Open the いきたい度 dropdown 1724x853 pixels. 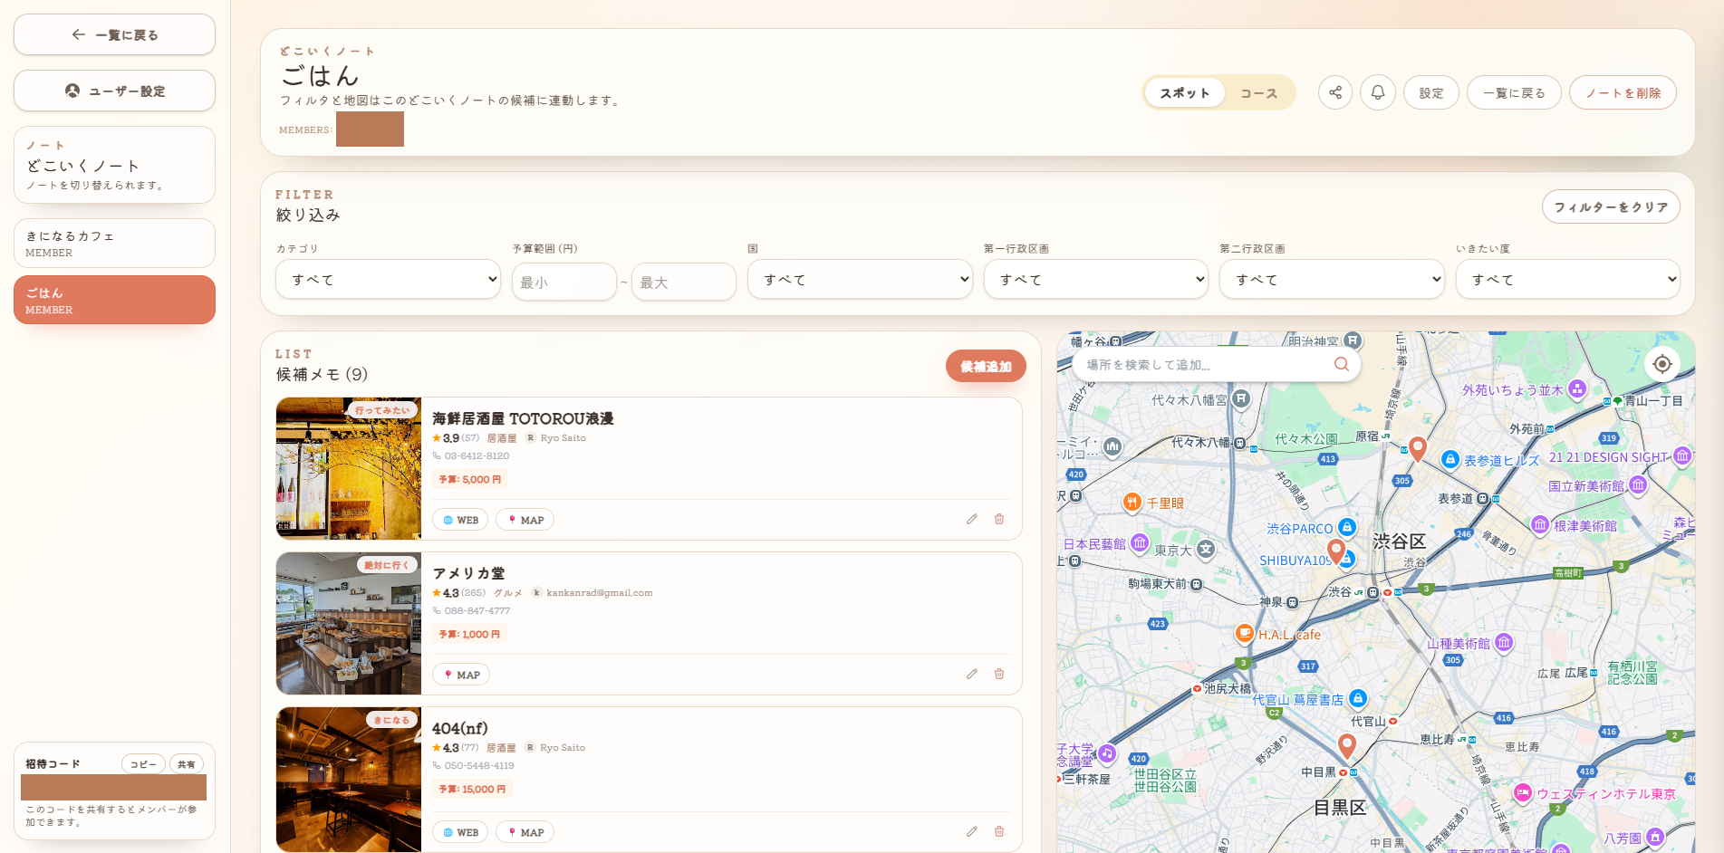[x=1567, y=280]
